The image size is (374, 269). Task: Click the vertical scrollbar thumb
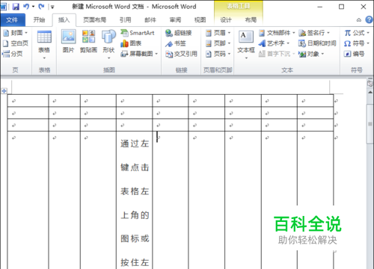click(x=370, y=124)
